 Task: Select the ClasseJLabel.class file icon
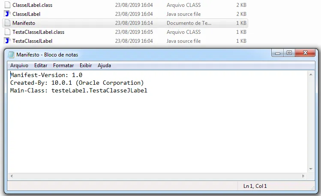[7, 5]
